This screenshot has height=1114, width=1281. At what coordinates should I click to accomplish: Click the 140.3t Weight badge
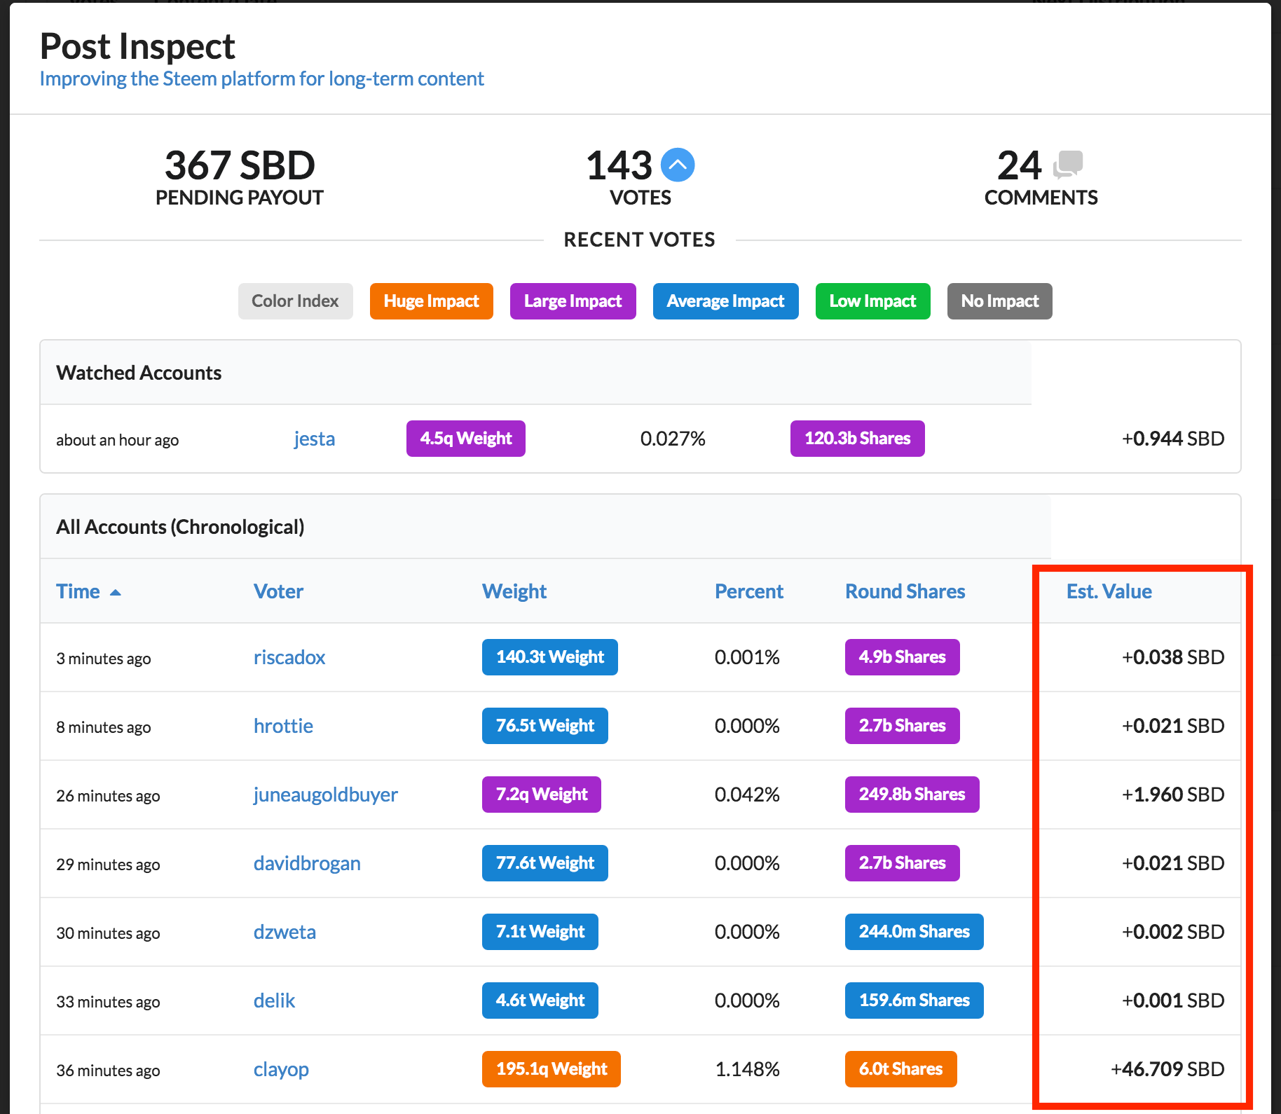click(x=549, y=657)
